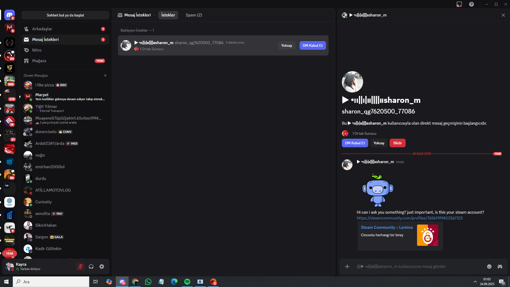Viewport: 510px width, 287px height.
Task: Open the inbox icon in title bar
Action: pos(459,4)
